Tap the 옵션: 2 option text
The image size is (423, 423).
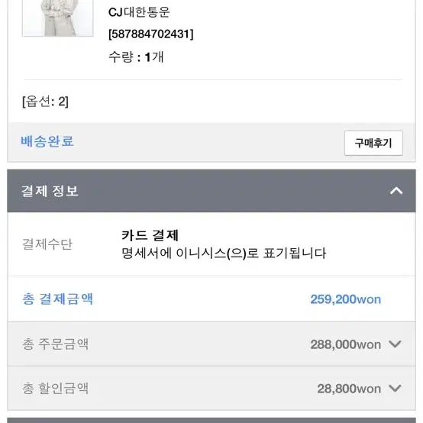coord(45,102)
